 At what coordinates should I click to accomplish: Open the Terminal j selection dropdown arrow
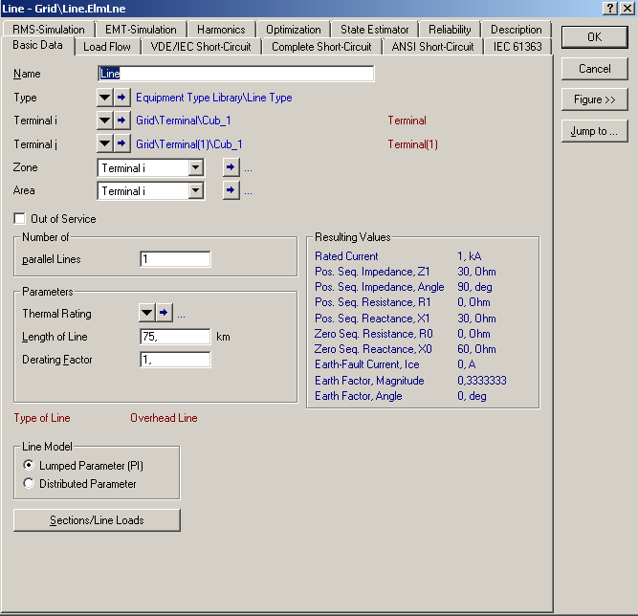[x=105, y=143]
